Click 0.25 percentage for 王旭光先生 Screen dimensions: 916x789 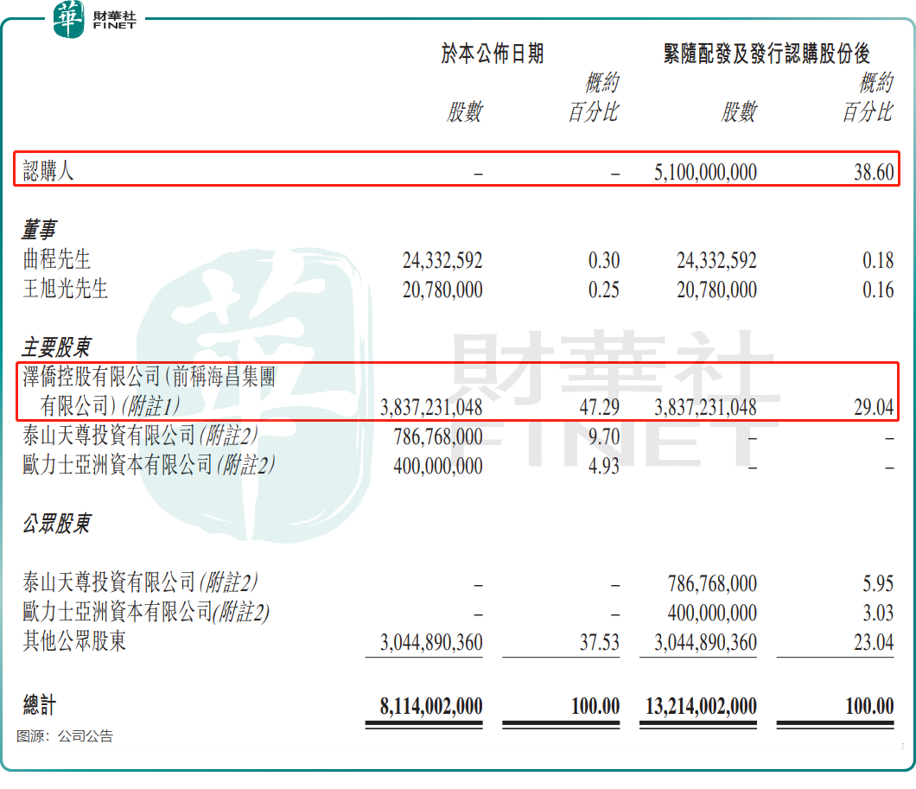pos(604,290)
